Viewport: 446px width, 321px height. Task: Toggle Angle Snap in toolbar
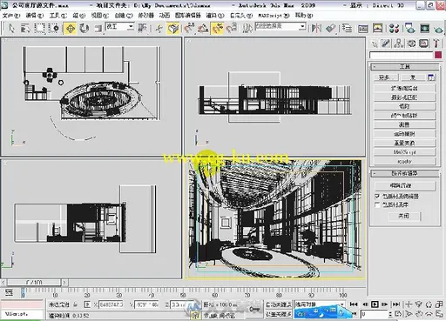(203, 28)
